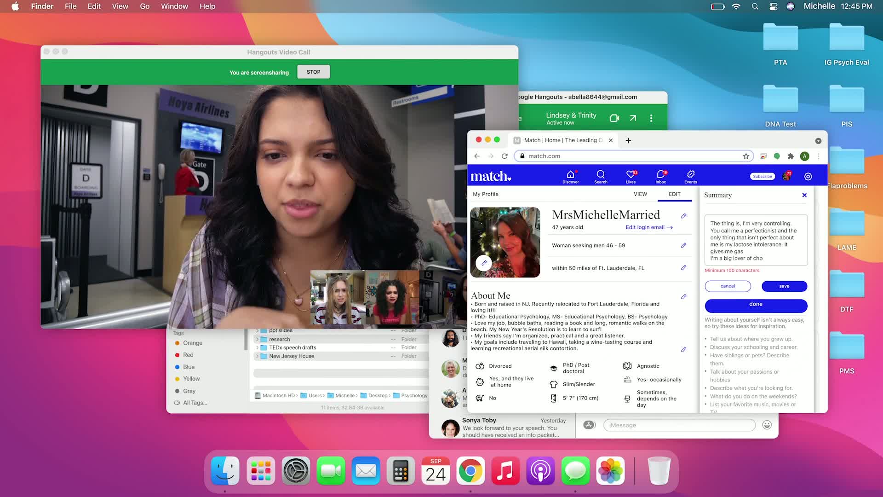Save the Summary text
The image size is (883, 497).
click(x=784, y=286)
